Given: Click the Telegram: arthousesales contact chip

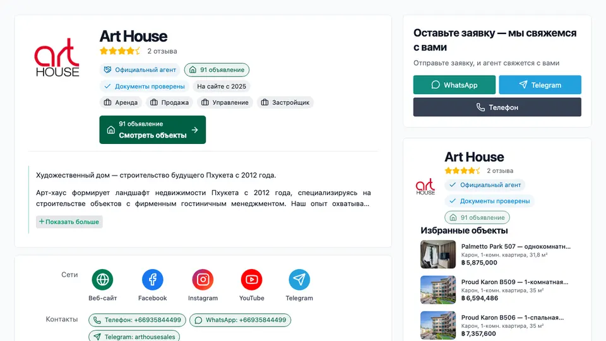Looking at the screenshot, I should [134, 337].
